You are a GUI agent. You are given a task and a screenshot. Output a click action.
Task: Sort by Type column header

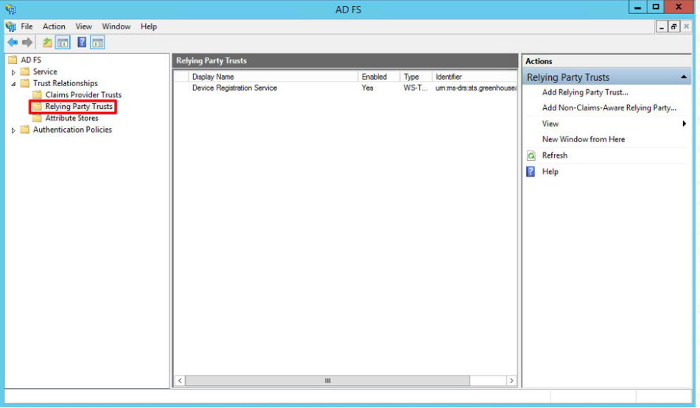[416, 77]
